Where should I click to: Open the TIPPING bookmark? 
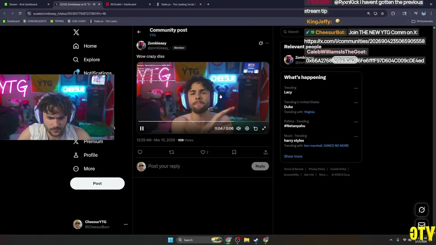57,21
